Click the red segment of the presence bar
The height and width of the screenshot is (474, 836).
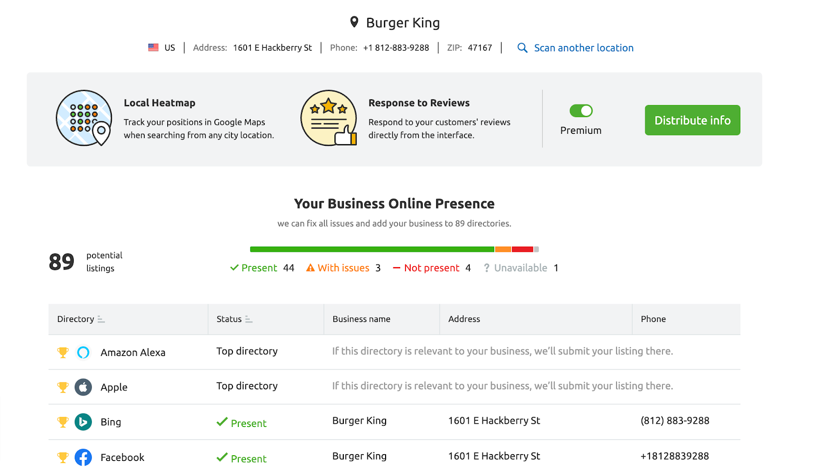click(522, 249)
